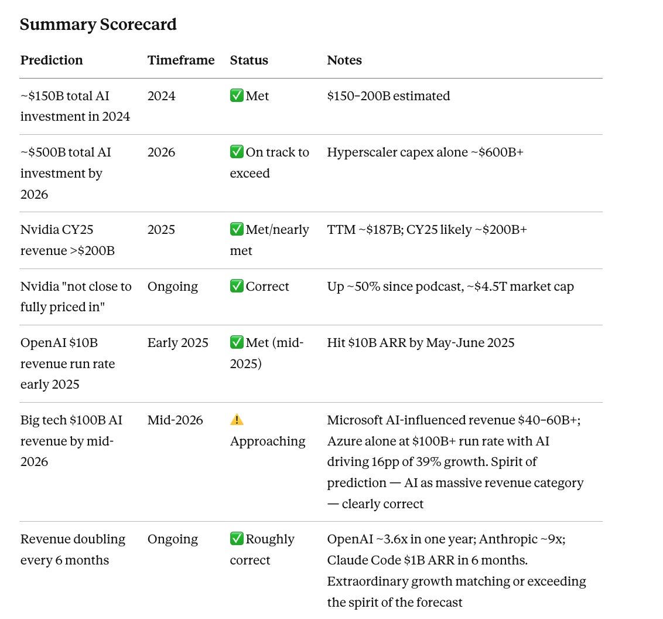Click the "Early 2025" timeframe cell
This screenshot has height=619, width=663.
[177, 342]
